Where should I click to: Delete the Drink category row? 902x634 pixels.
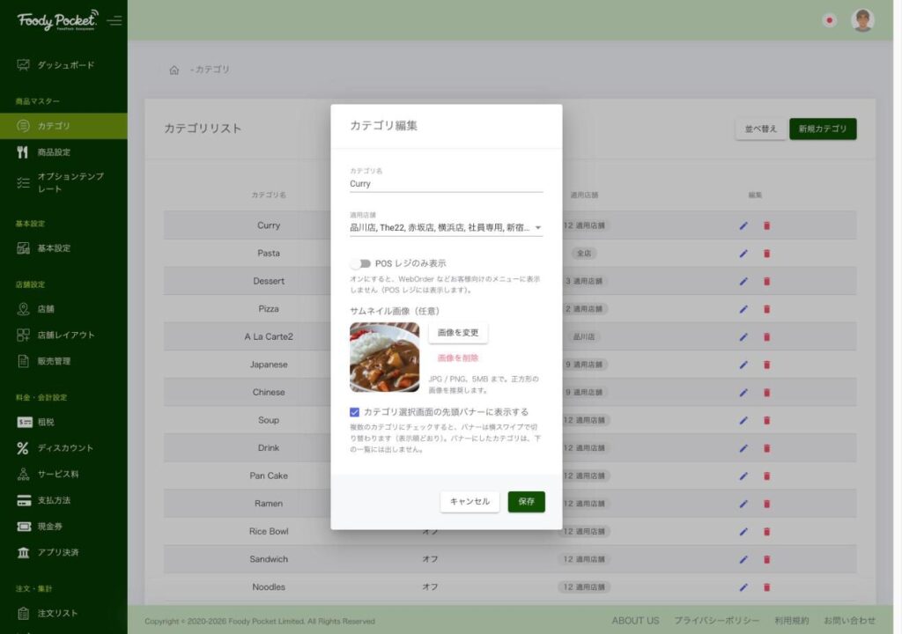coord(766,448)
